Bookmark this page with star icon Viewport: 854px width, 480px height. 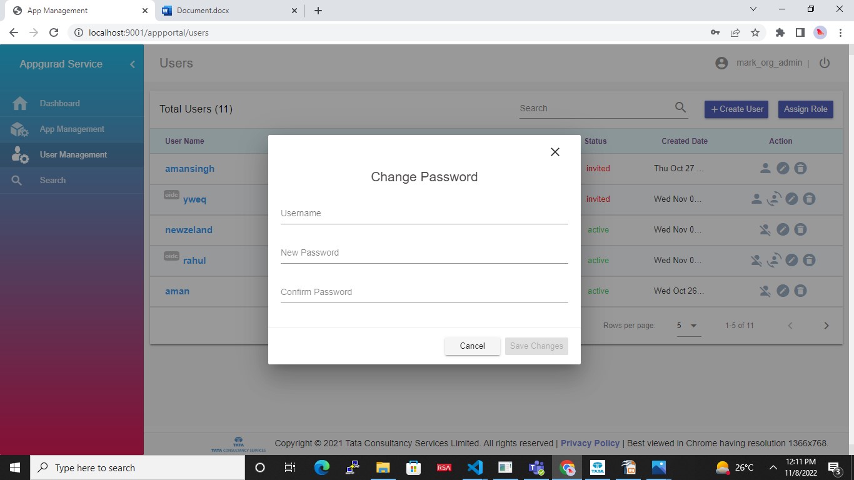click(755, 32)
